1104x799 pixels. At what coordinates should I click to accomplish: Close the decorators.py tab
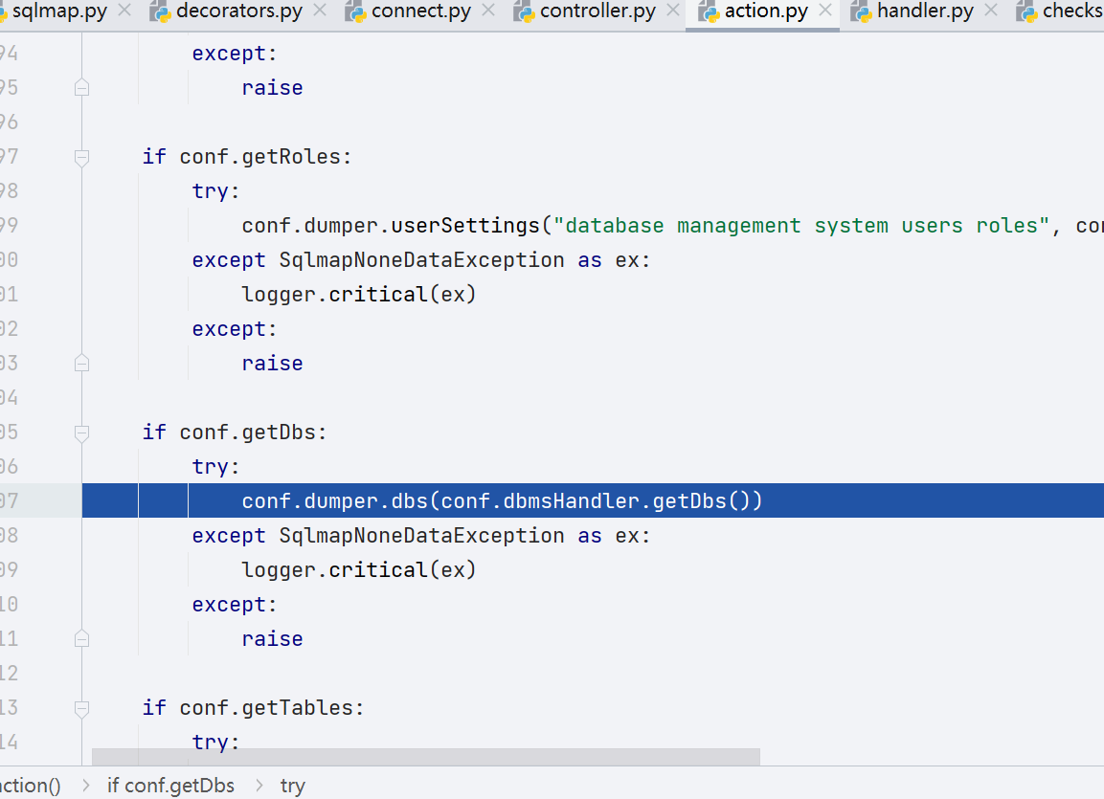click(320, 11)
